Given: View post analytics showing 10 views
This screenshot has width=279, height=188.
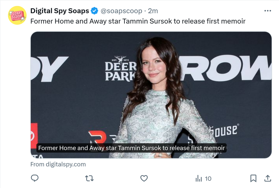Looking at the screenshot, I should coord(203,179).
